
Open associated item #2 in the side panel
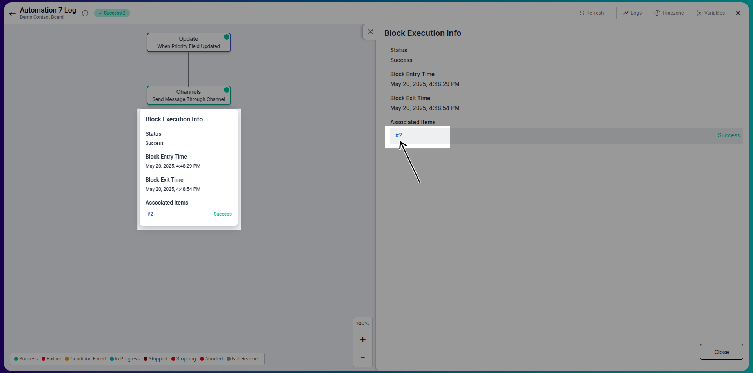398,135
